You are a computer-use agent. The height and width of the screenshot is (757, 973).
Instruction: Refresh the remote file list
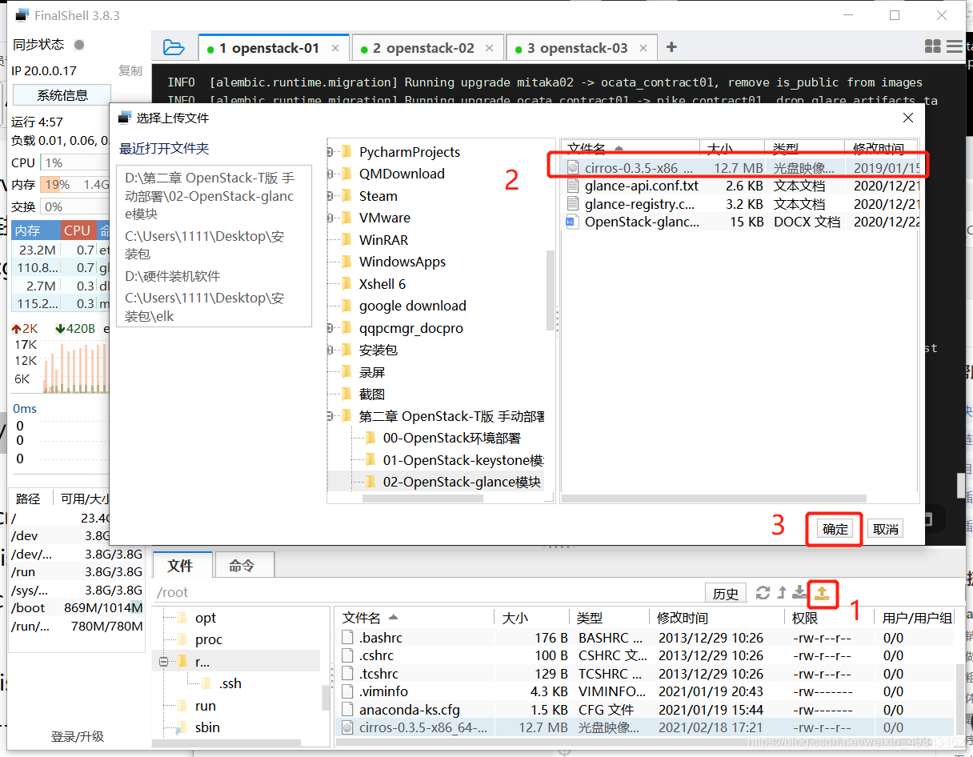(x=763, y=593)
